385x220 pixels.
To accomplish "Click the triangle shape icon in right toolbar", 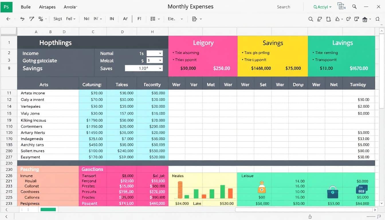I will click(337, 19).
